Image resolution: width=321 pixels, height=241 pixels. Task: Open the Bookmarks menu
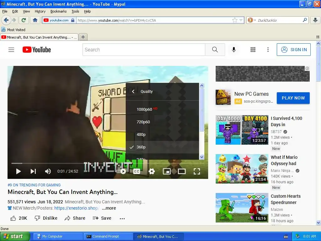click(58, 11)
